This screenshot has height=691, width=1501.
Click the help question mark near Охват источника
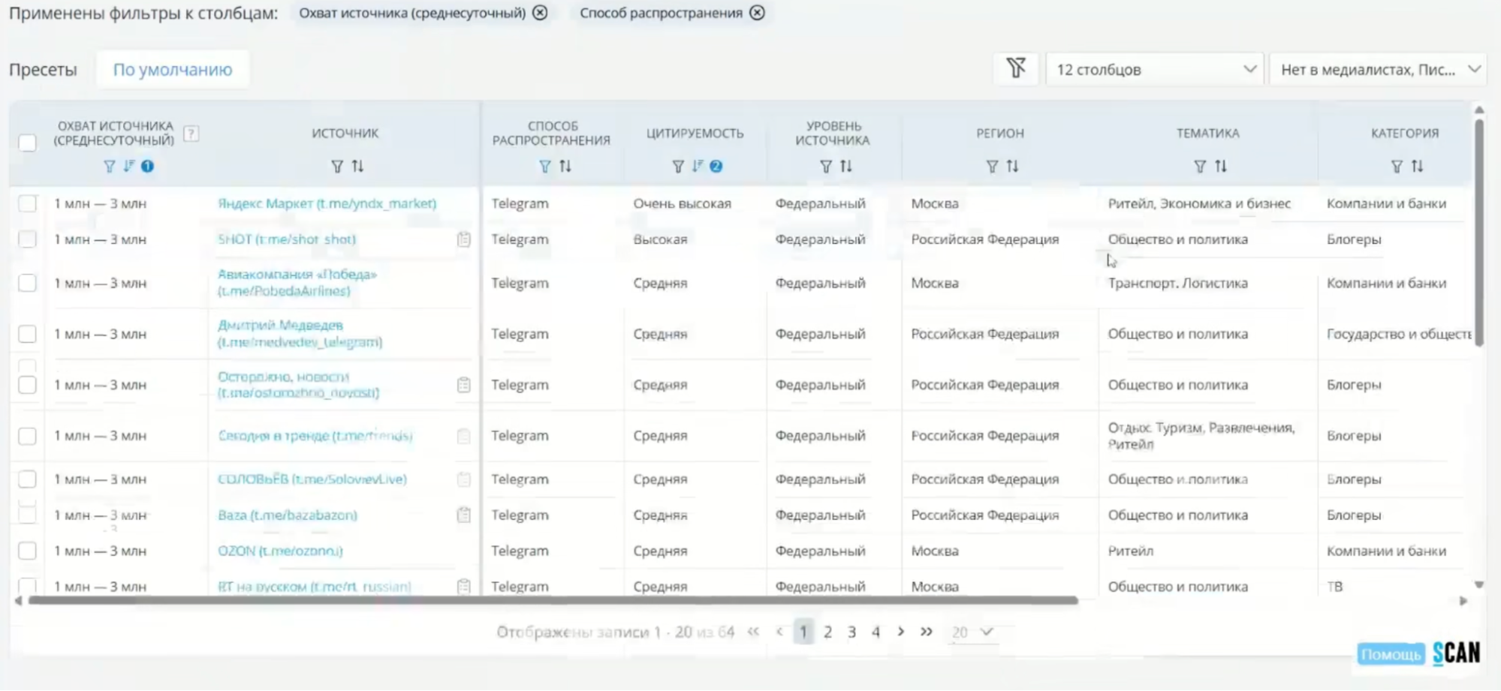tap(191, 134)
